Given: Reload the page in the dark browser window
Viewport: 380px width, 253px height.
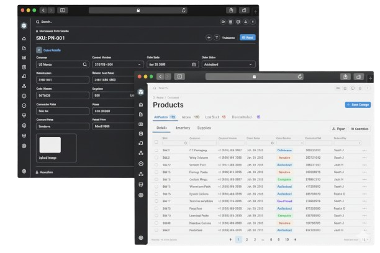Looking at the screenshot, I should pos(184,10).
